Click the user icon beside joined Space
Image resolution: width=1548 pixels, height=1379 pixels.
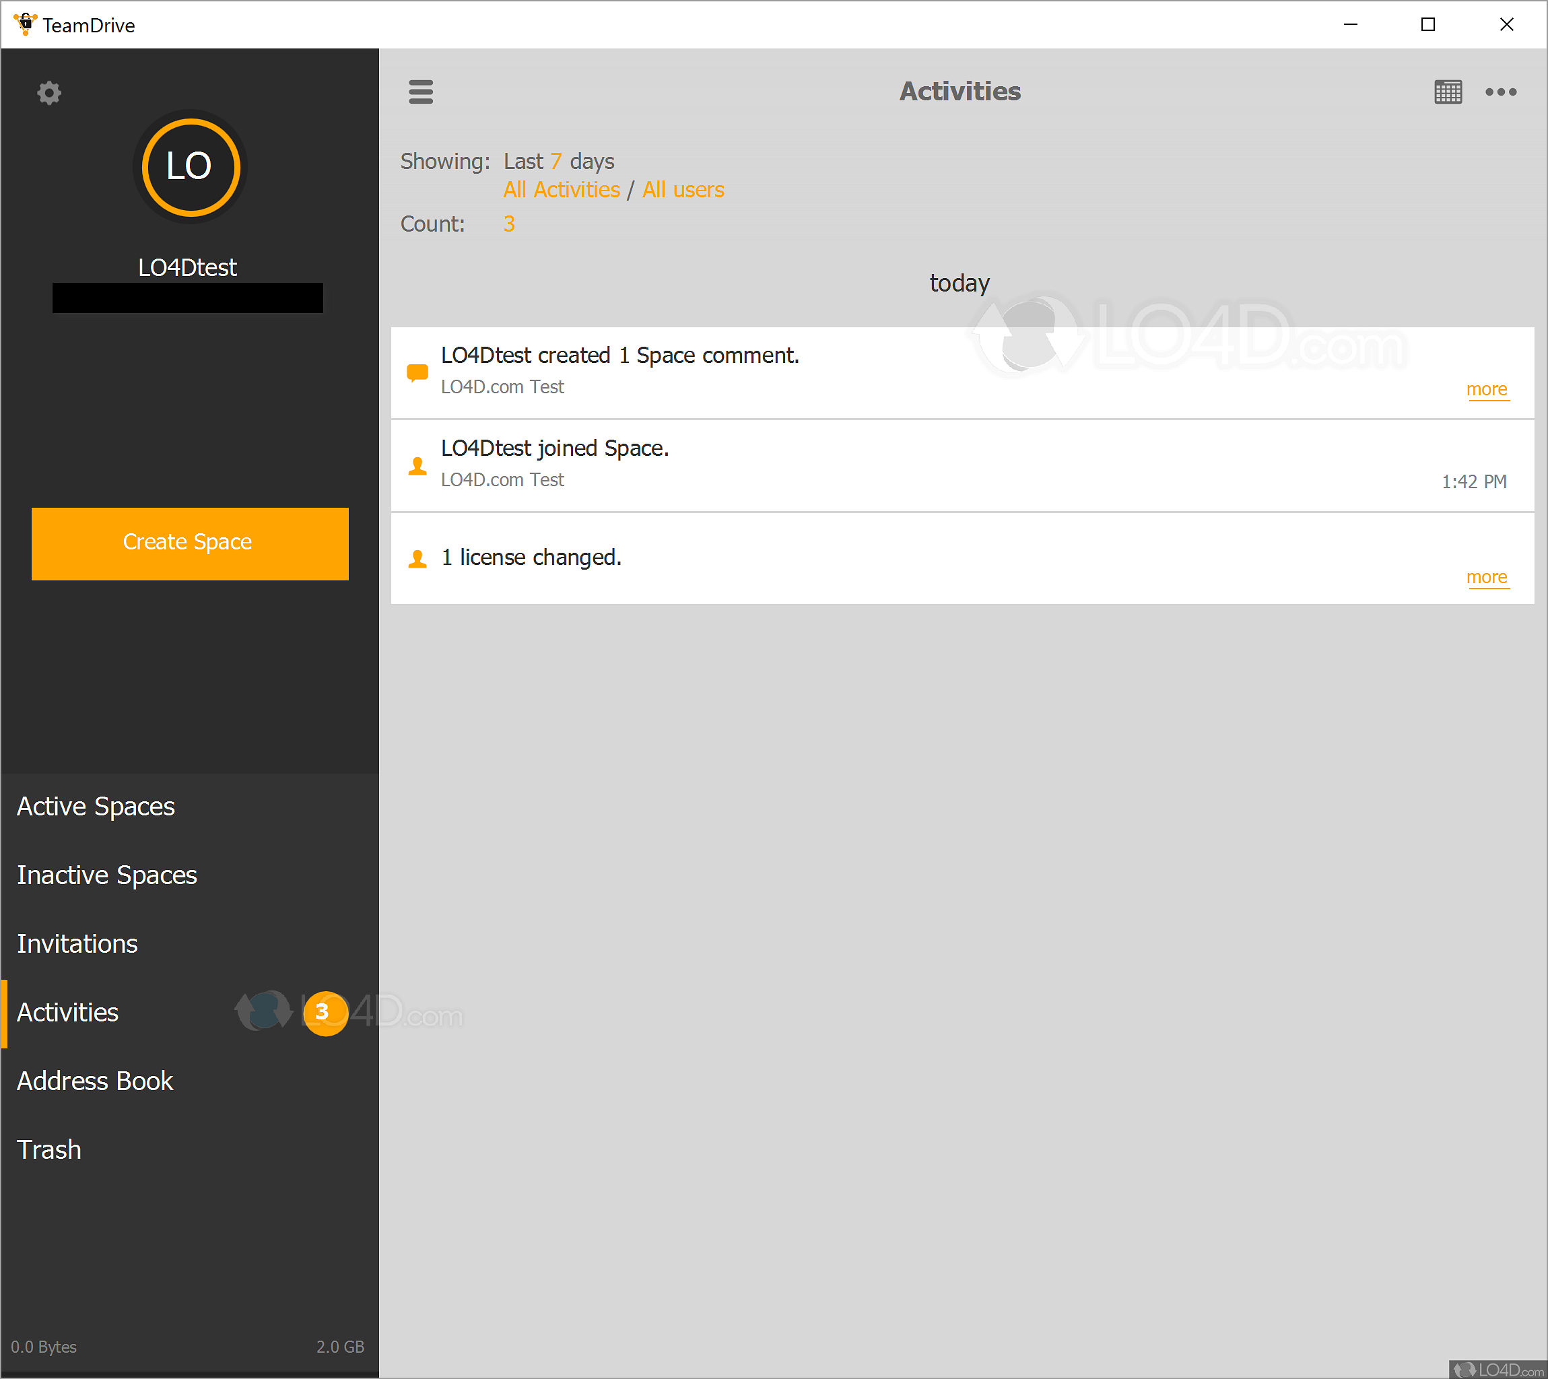click(x=417, y=466)
